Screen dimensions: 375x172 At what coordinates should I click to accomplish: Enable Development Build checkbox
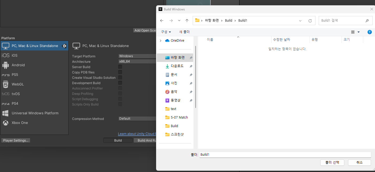click(x=120, y=83)
